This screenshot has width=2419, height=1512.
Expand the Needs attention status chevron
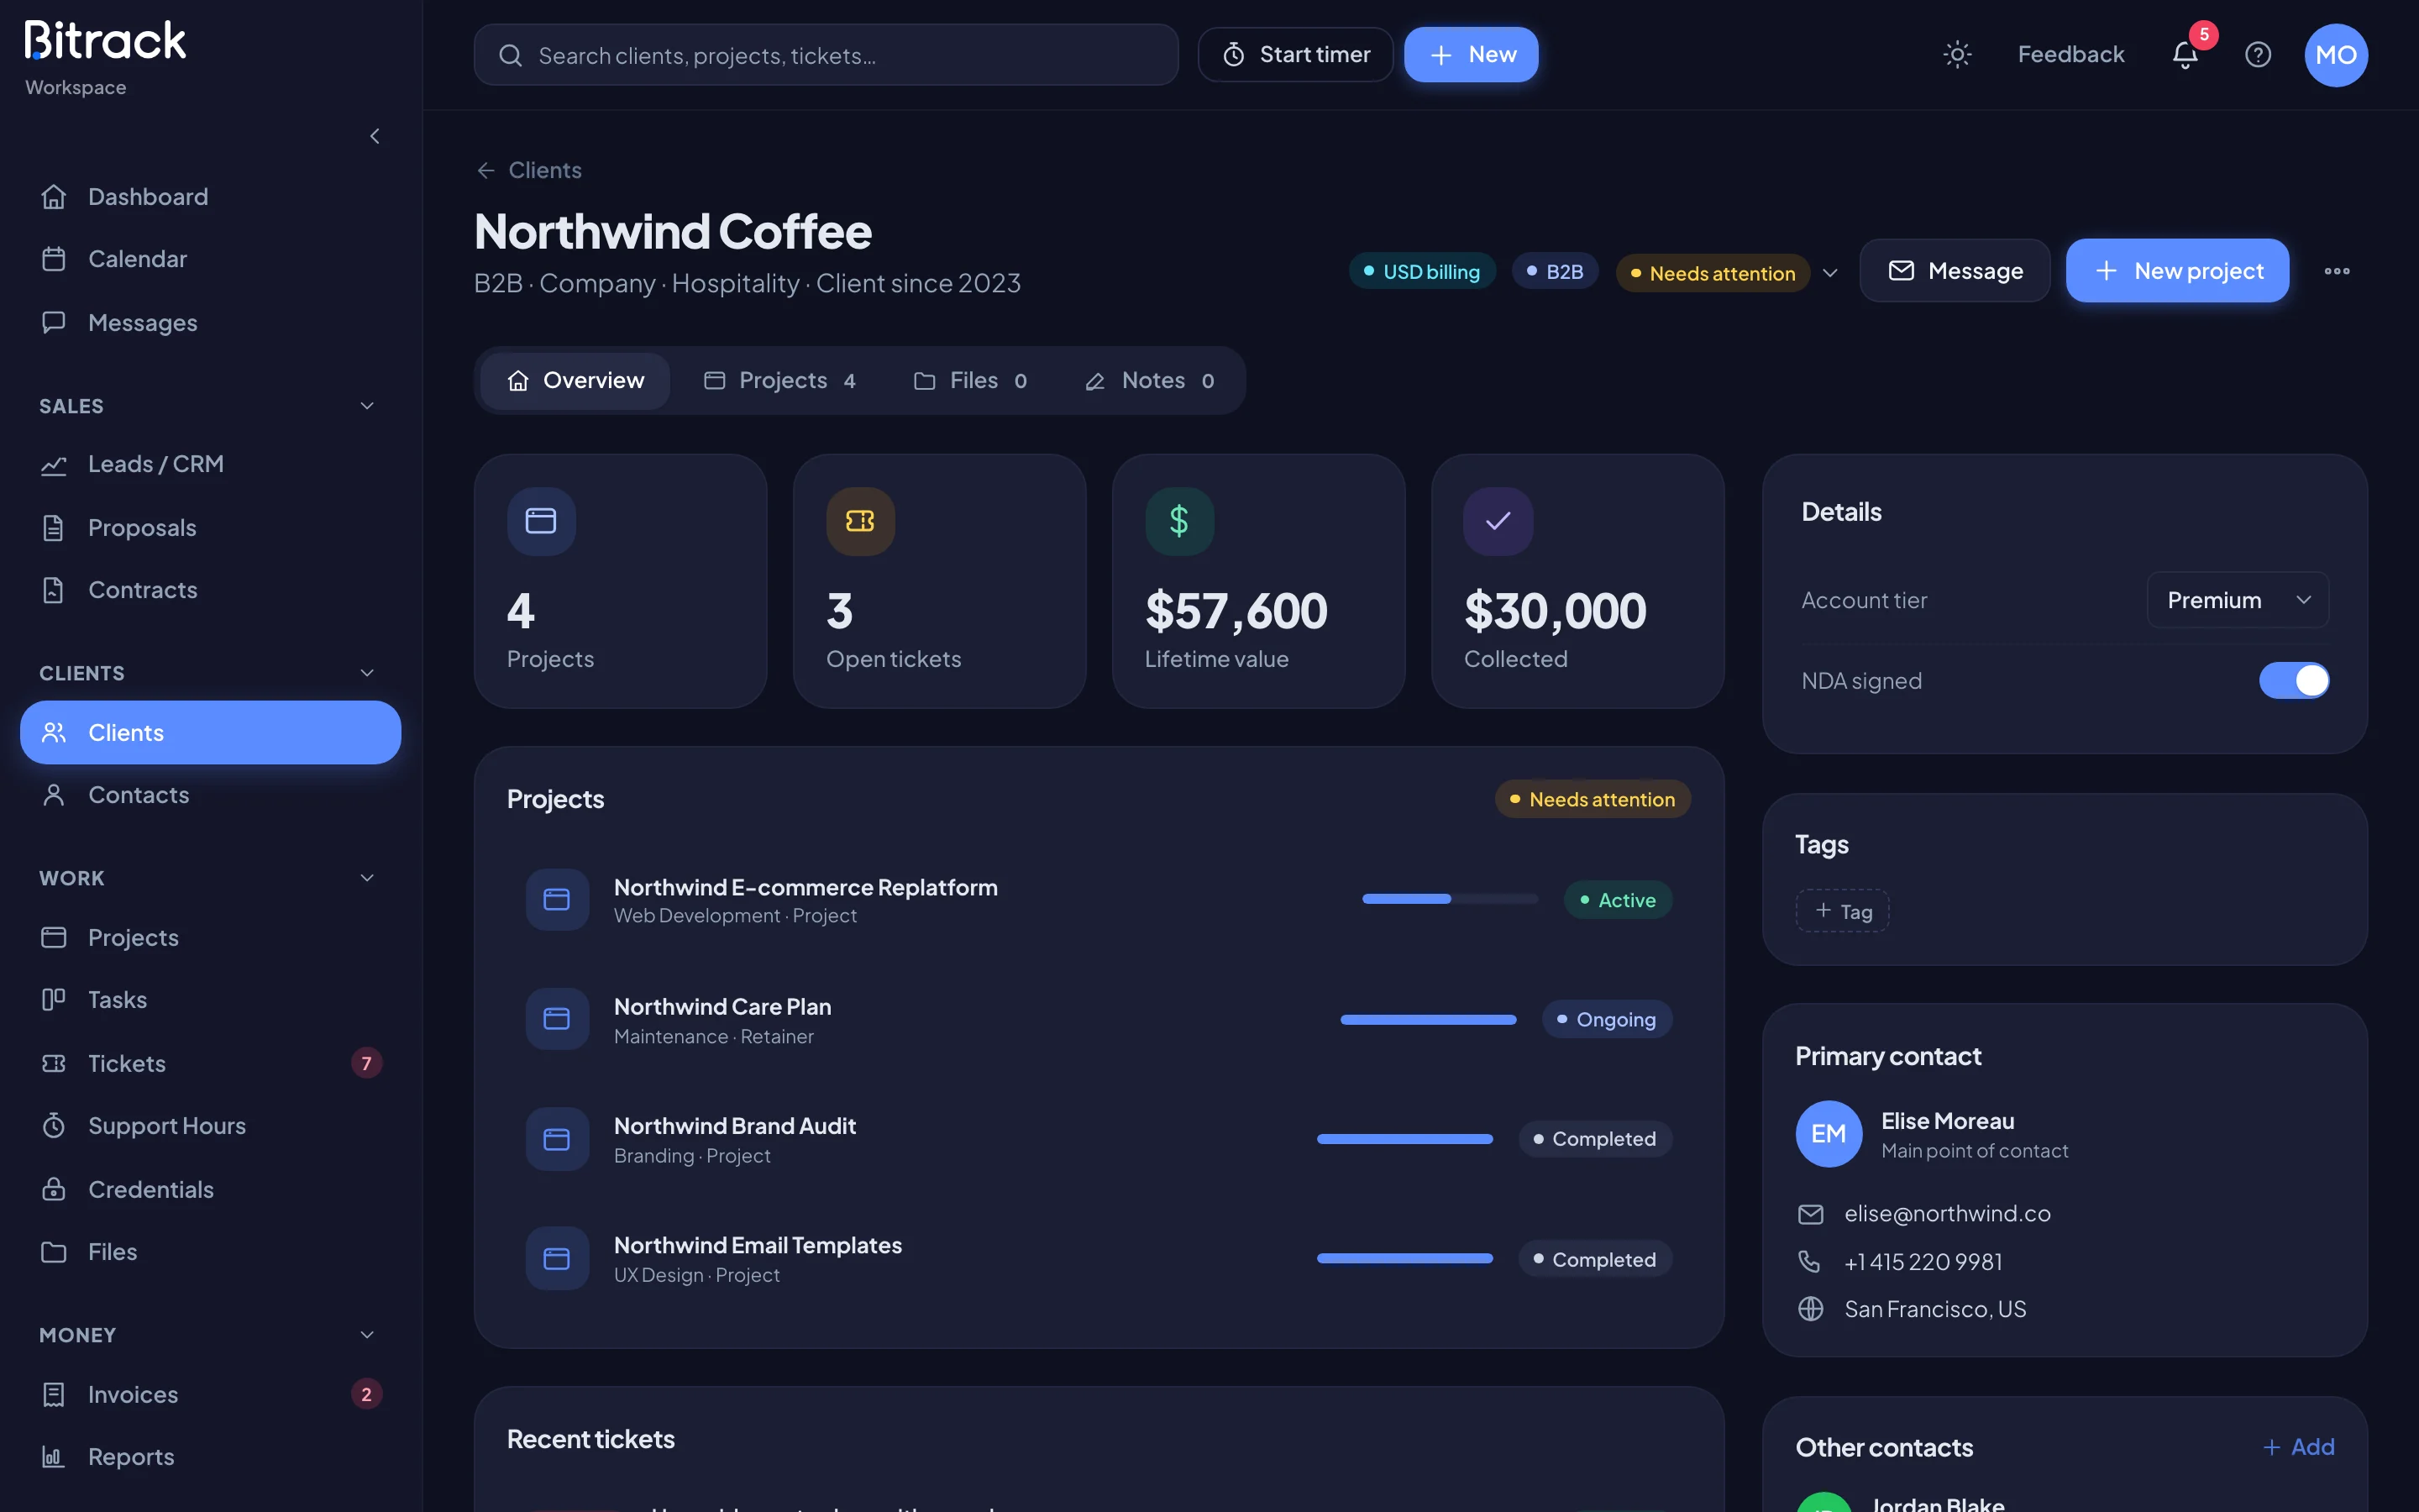(1829, 273)
